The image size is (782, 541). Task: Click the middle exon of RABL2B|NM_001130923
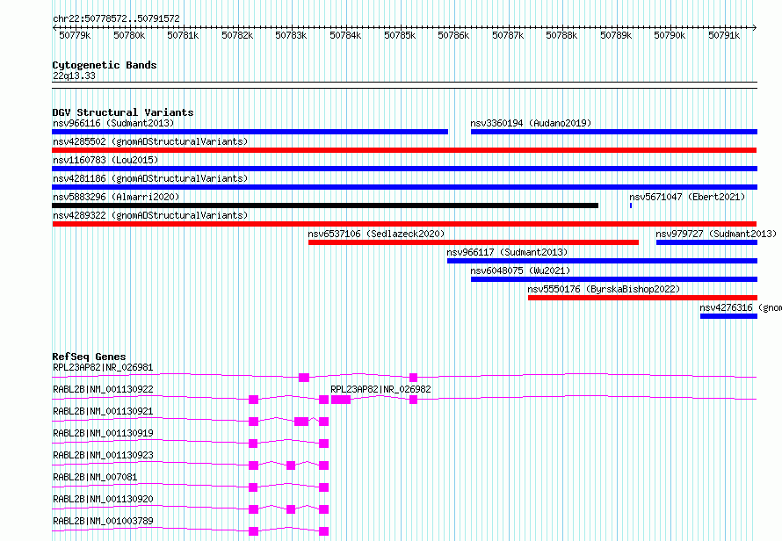tap(291, 465)
